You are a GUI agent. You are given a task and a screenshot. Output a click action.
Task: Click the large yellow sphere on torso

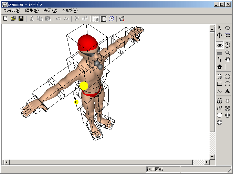click(x=84, y=86)
